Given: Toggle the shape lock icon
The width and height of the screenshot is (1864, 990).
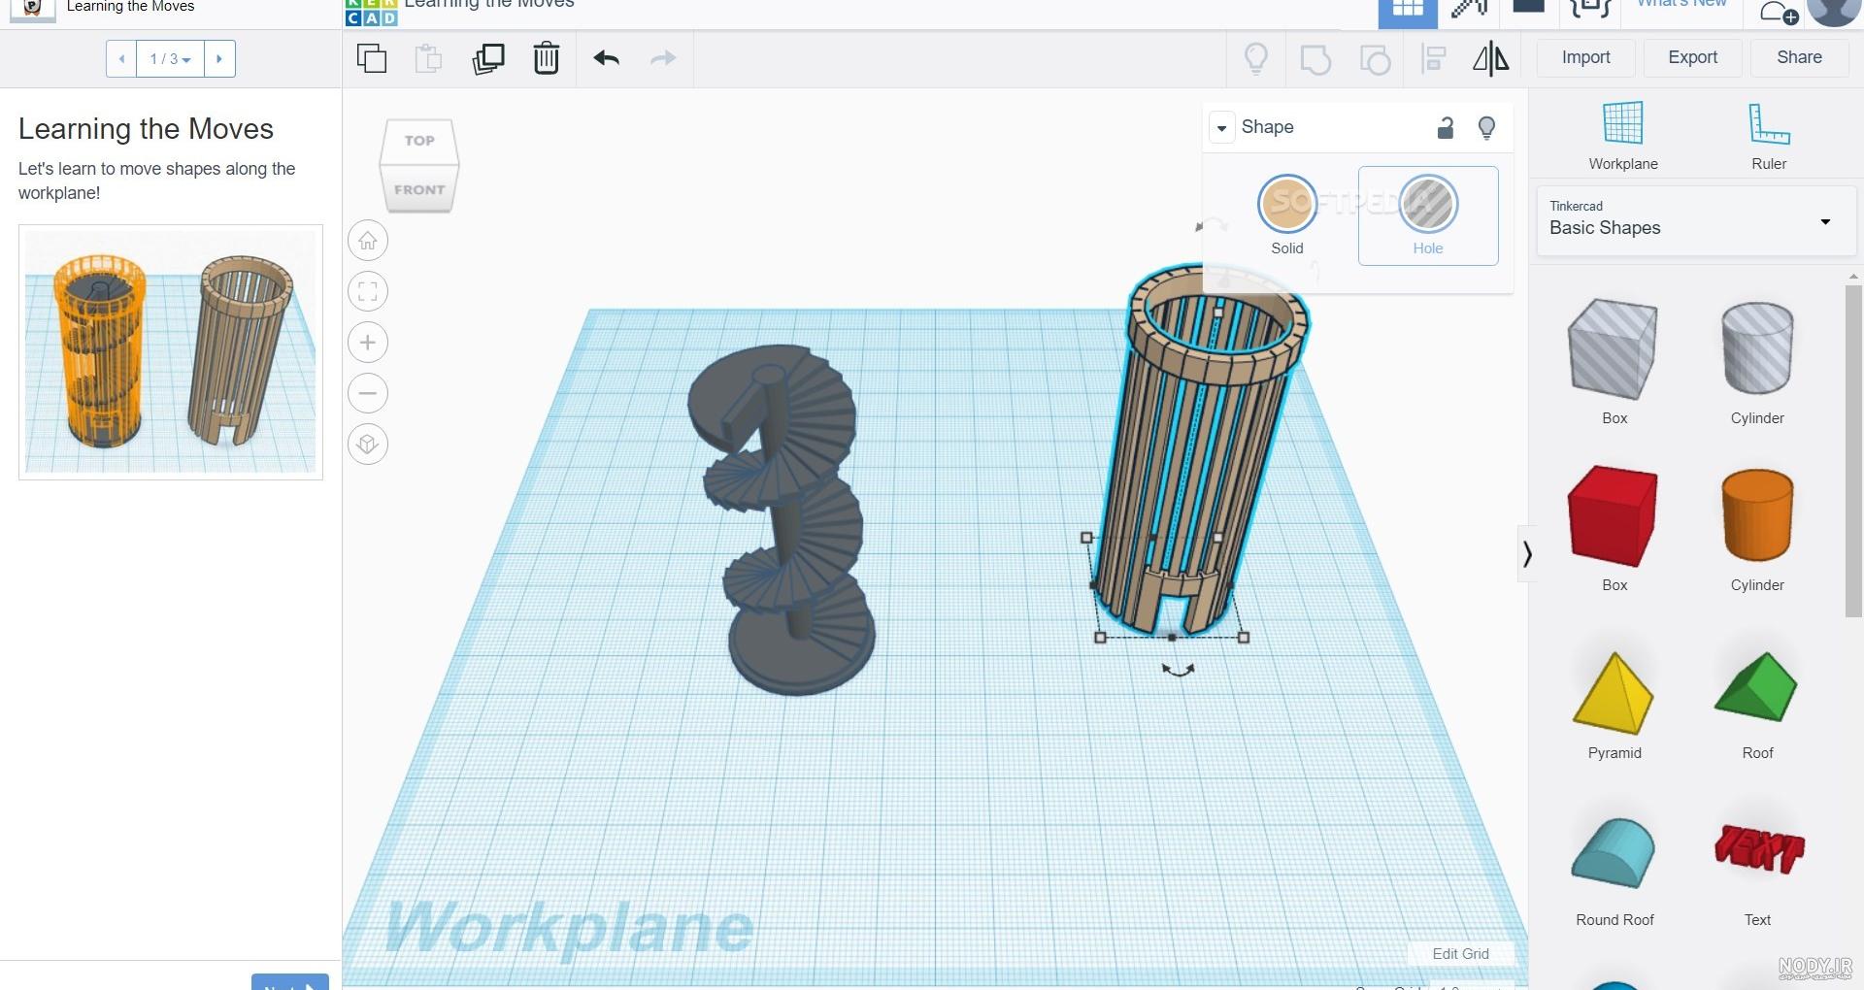Looking at the screenshot, I should [1446, 127].
